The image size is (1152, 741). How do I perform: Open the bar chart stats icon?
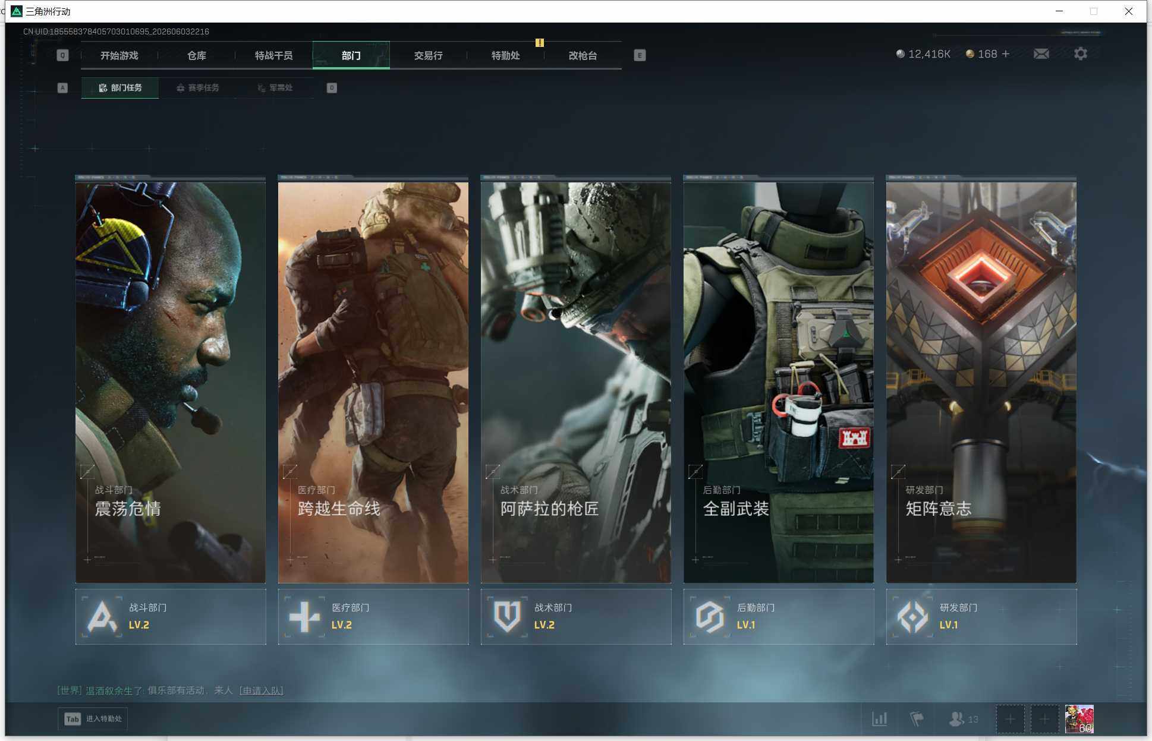point(880,719)
